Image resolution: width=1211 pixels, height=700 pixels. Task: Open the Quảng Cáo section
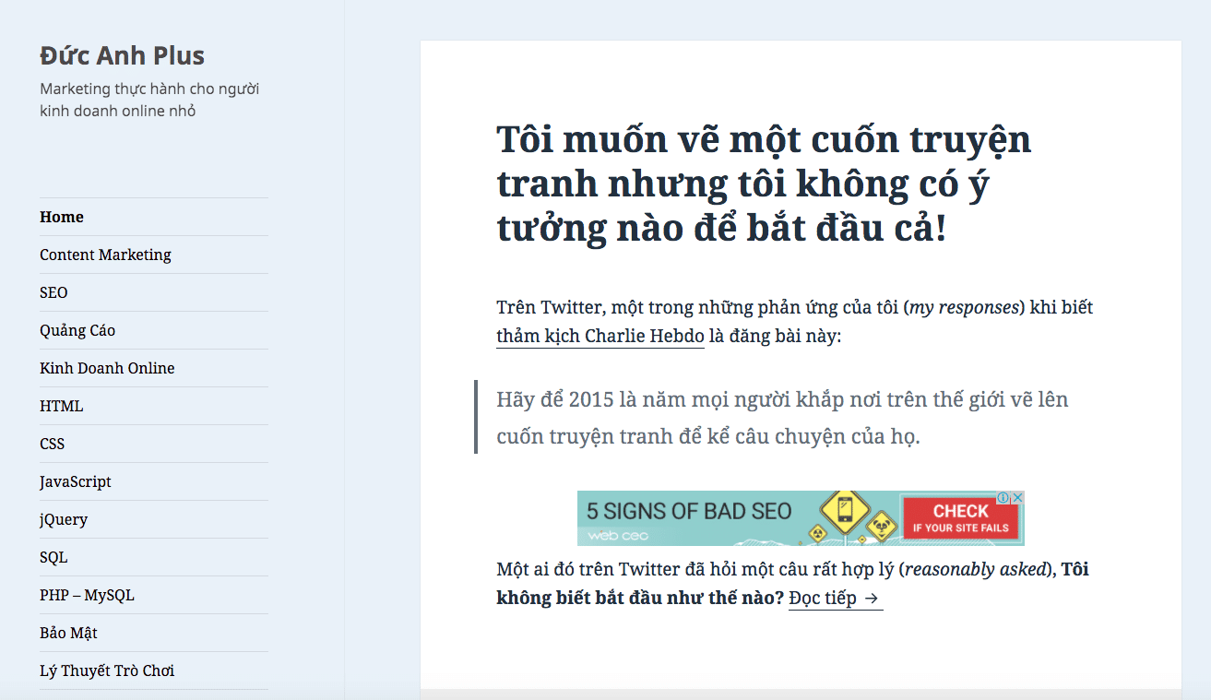(77, 330)
